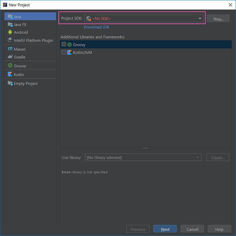Click 'Error: library is not specified' message
The width and height of the screenshot is (236, 236).
[x=84, y=172]
